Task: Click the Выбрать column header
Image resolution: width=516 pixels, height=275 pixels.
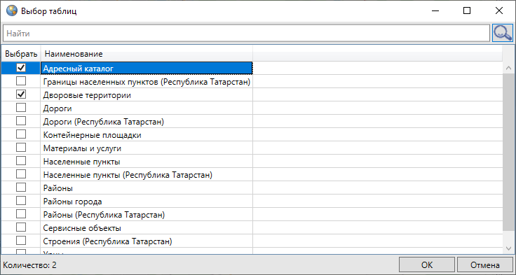Action: (x=21, y=54)
